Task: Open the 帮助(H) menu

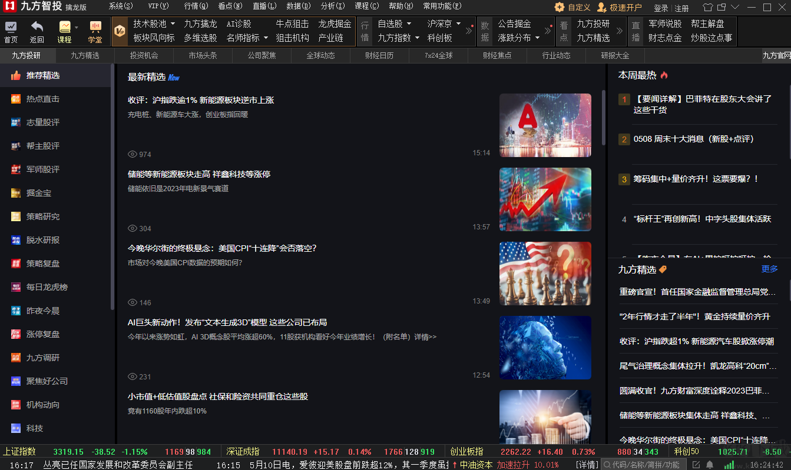Action: [402, 6]
